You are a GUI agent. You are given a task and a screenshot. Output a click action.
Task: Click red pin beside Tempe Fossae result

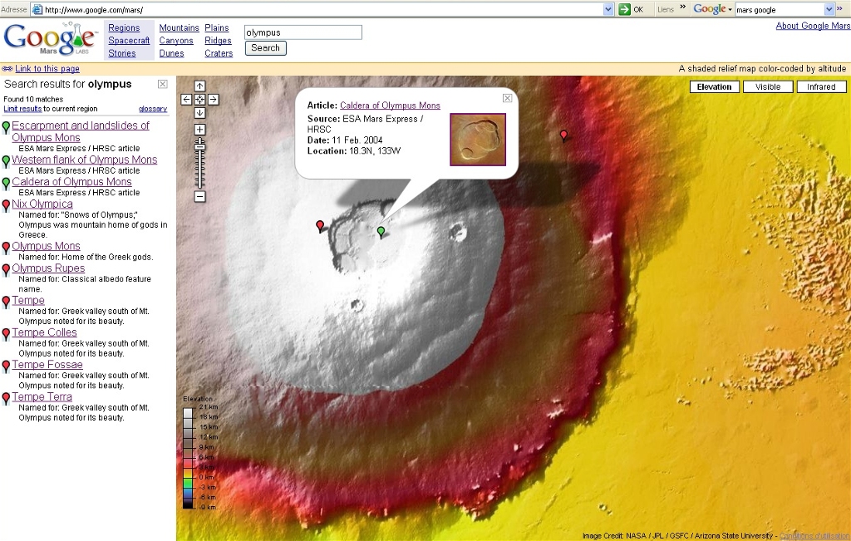[x=6, y=366]
